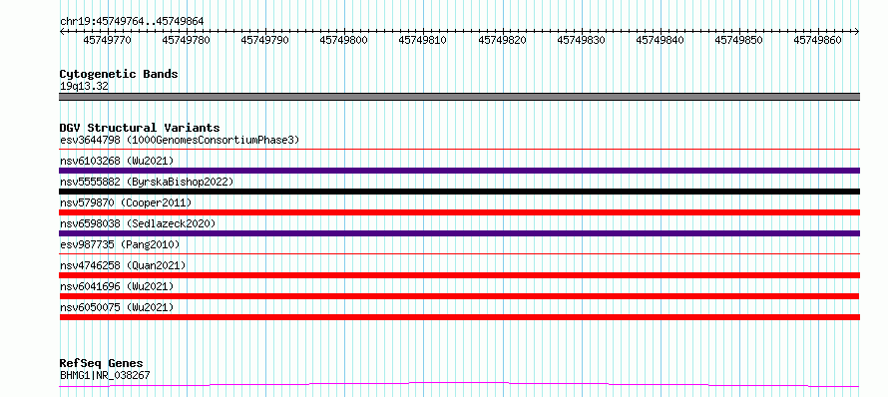Click ruler position 45749800
The width and height of the screenshot is (888, 397).
(x=344, y=40)
